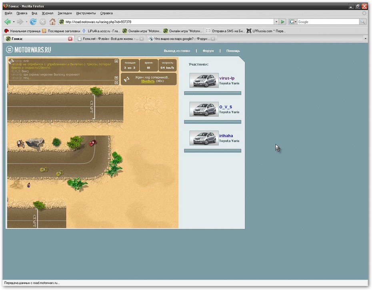
Task: Focus the Google search field
Action: click(x=328, y=22)
